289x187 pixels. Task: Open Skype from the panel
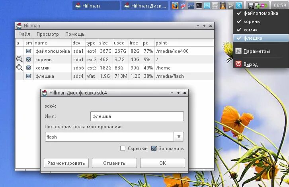(x=239, y=6)
